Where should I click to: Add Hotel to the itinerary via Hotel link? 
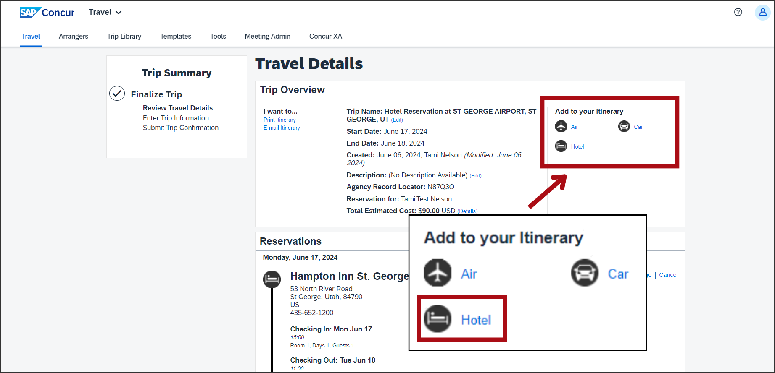click(x=577, y=146)
